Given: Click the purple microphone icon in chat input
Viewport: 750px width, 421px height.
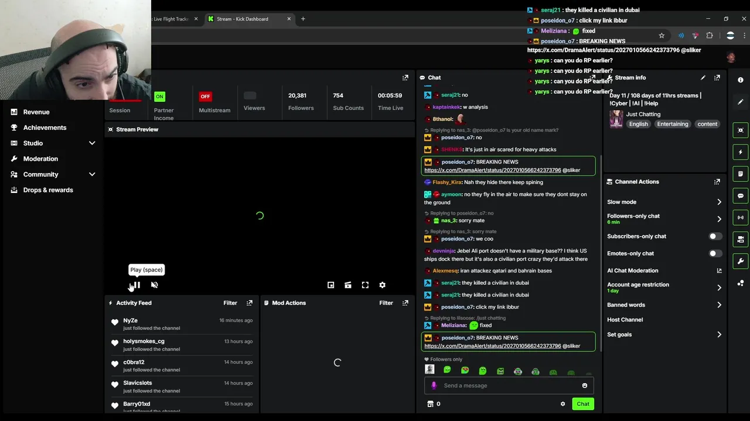Looking at the screenshot, I should [x=434, y=386].
